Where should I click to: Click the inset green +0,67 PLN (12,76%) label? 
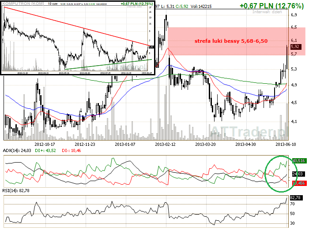point(137,4)
